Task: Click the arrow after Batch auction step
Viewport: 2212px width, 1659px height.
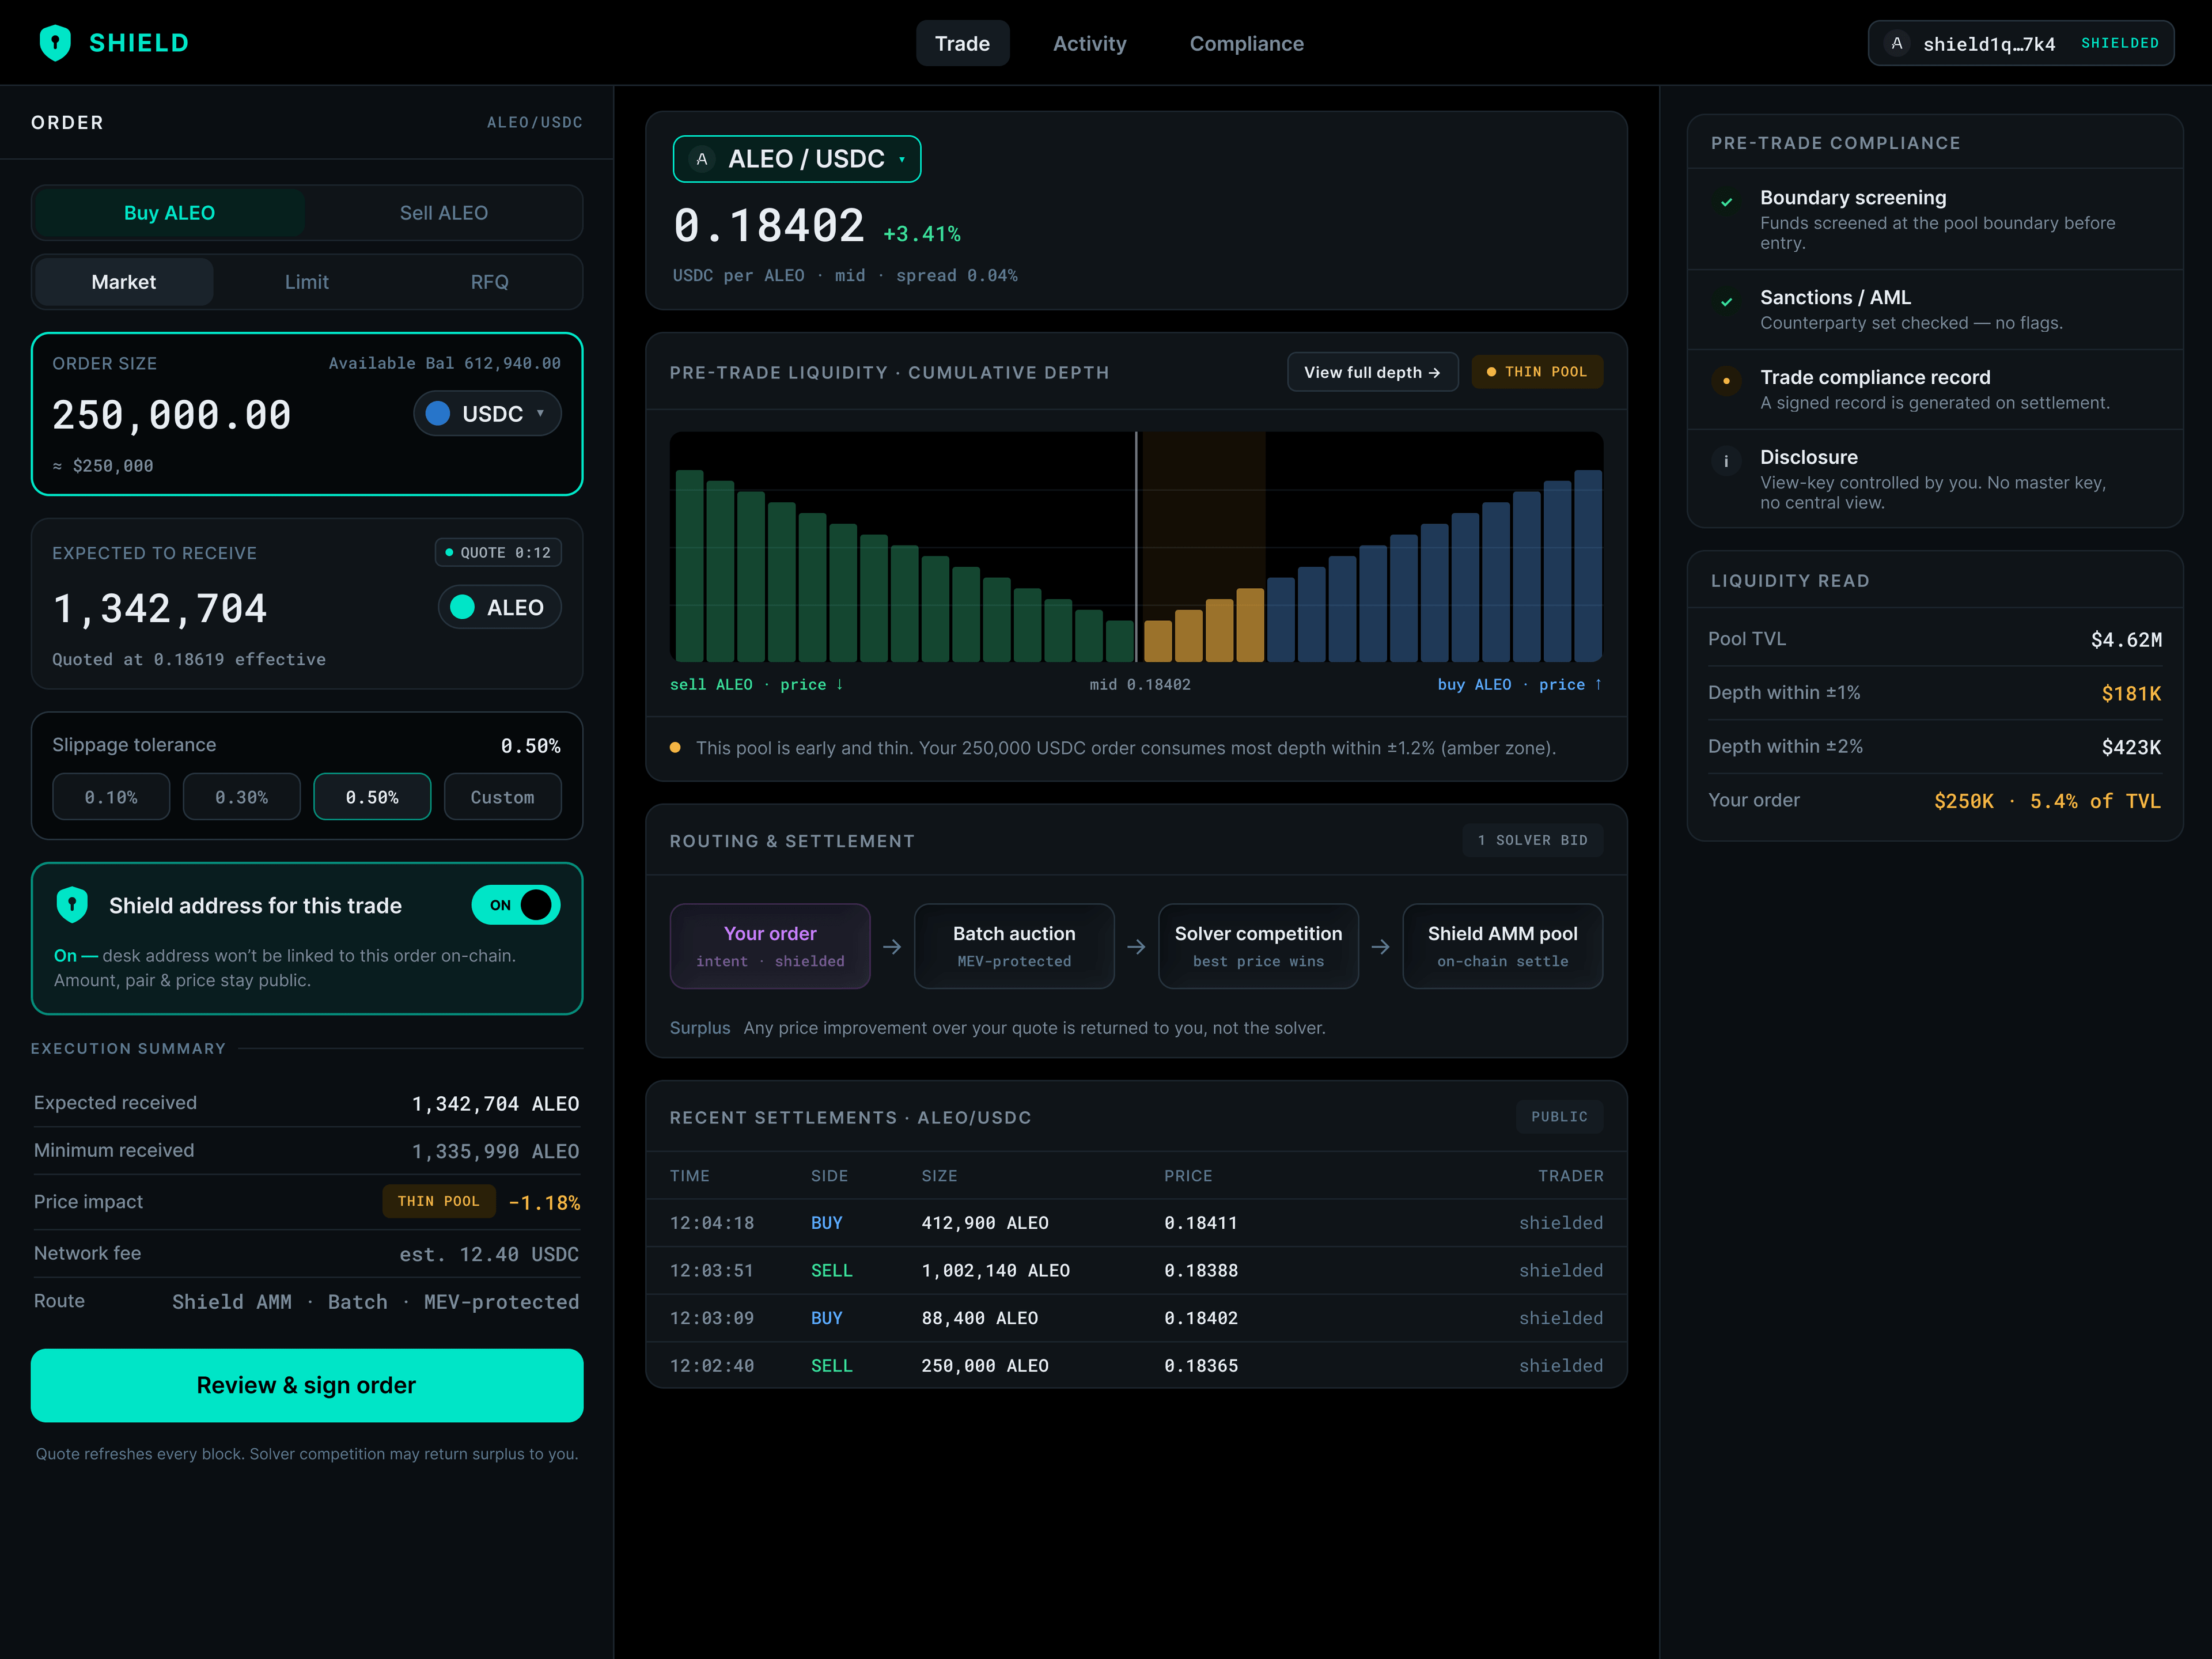Action: pyautogui.click(x=1136, y=947)
